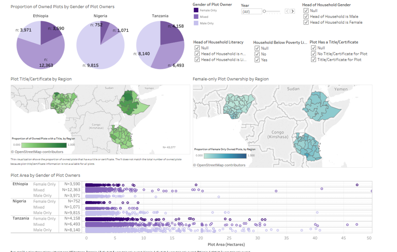This screenshot has width=397, height=252.
Task: Toggle the Head of Household is Literate filter
Action: pyautogui.click(x=197, y=59)
